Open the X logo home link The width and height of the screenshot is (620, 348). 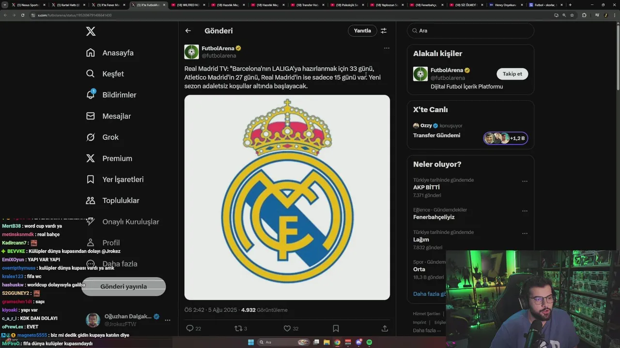(91, 31)
